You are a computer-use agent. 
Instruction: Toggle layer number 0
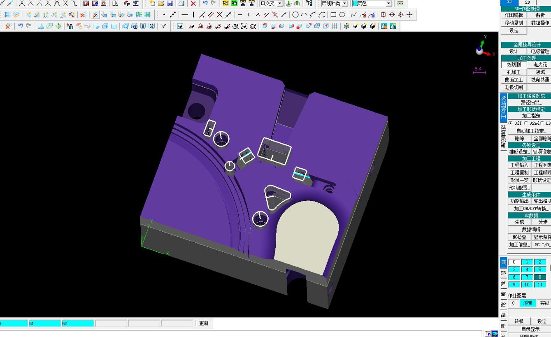(x=514, y=262)
